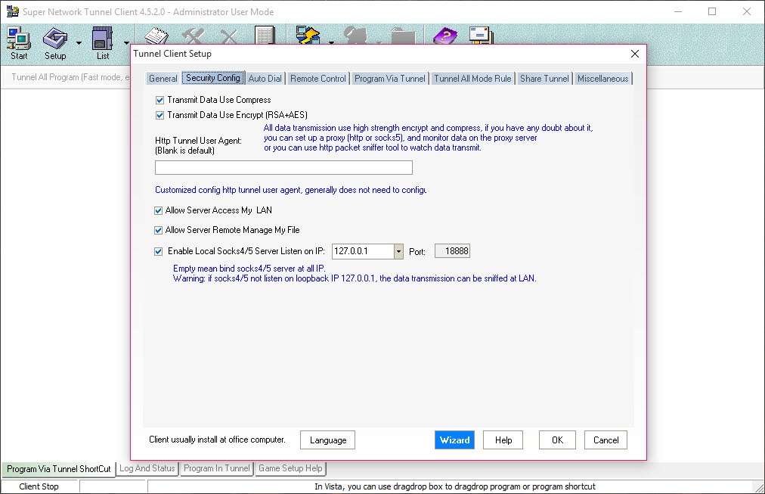Image resolution: width=765 pixels, height=494 pixels.
Task: Open the Listen on IP 127.0.0.1 dropdown
Action: pos(398,251)
